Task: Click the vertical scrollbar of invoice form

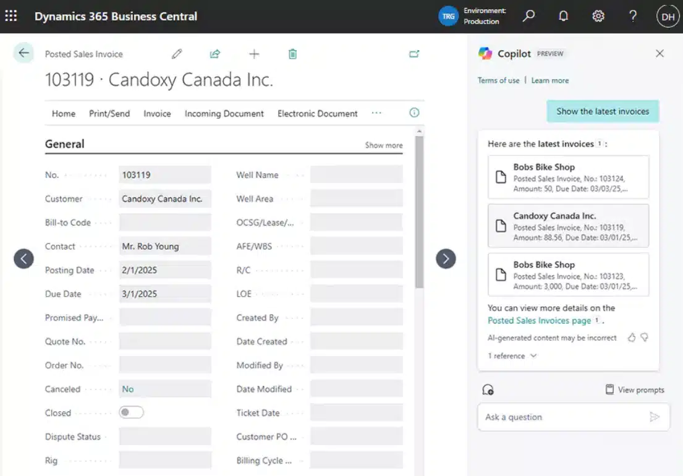Action: (419, 210)
